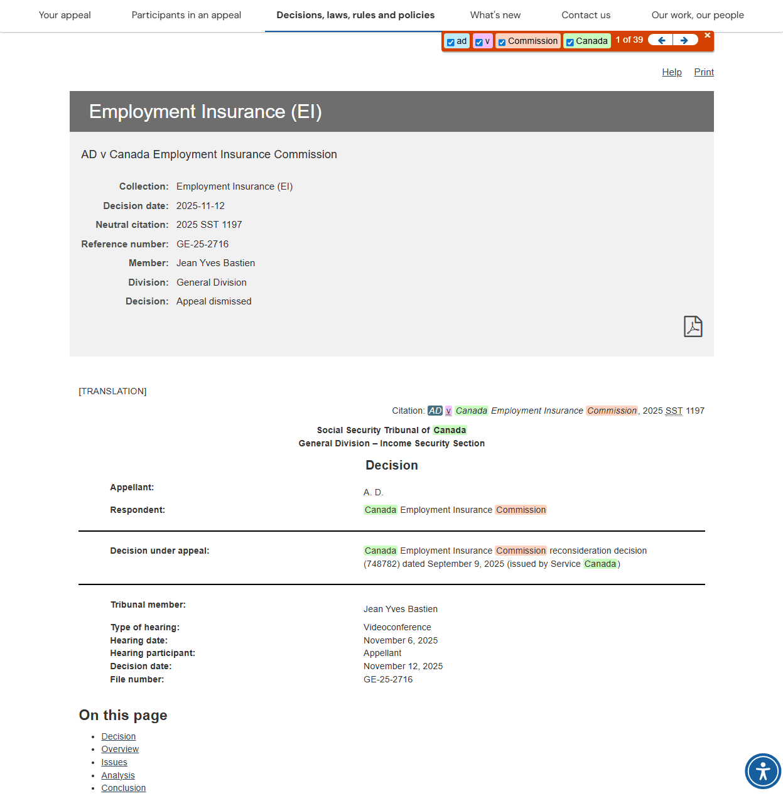
Task: Uncheck the 'ad' highlight checkbox
Action: 450,42
